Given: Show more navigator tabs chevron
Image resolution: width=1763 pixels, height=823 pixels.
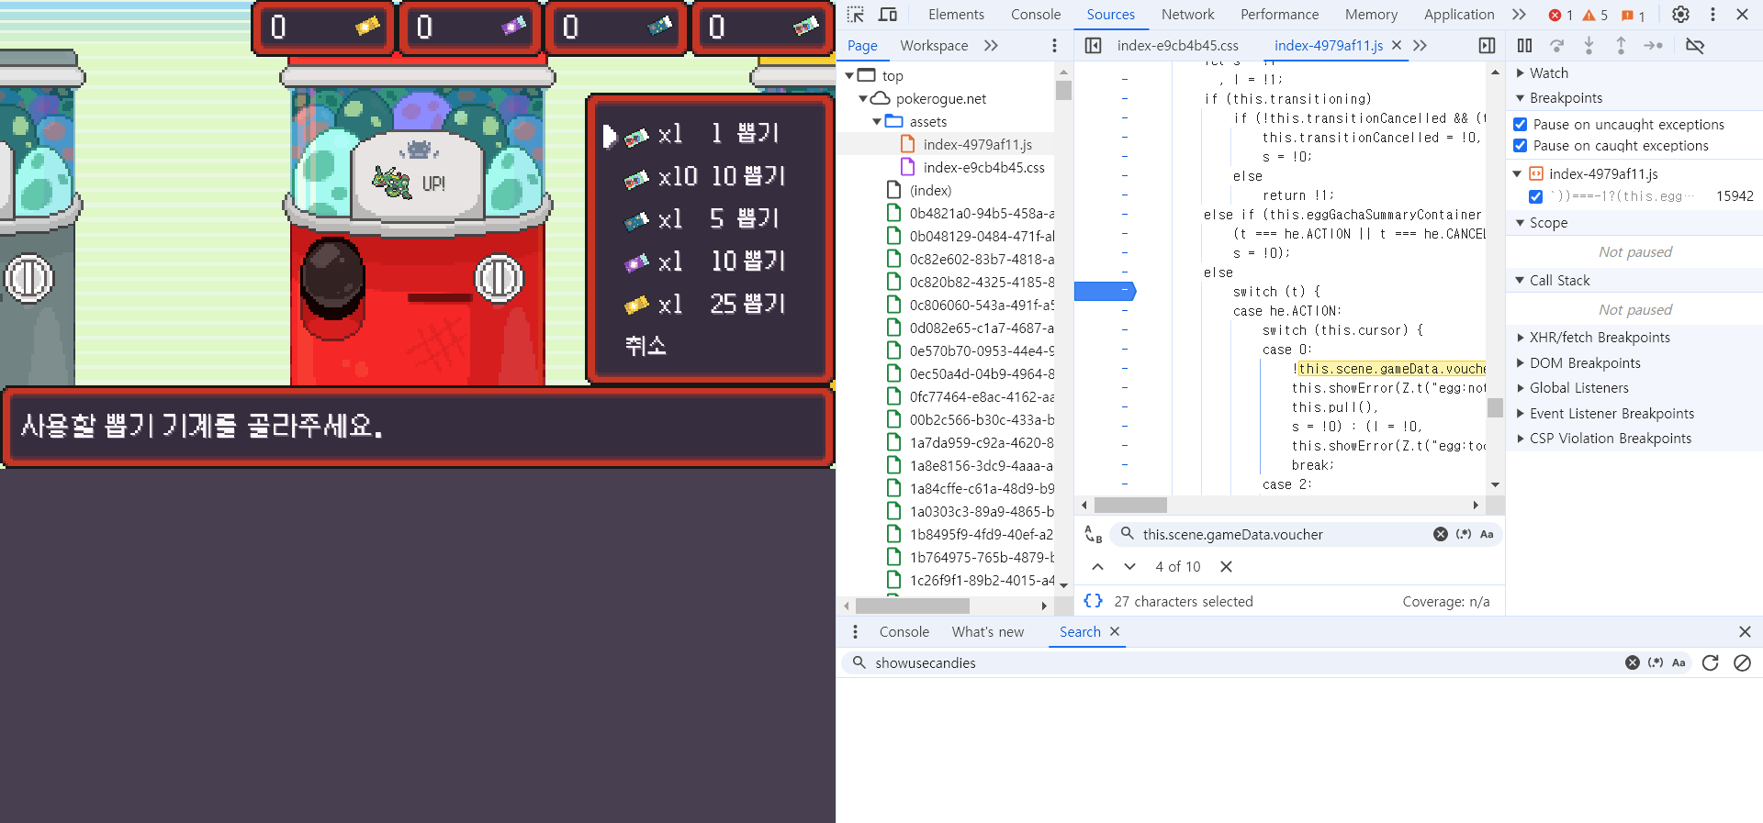Looking at the screenshot, I should 991,46.
